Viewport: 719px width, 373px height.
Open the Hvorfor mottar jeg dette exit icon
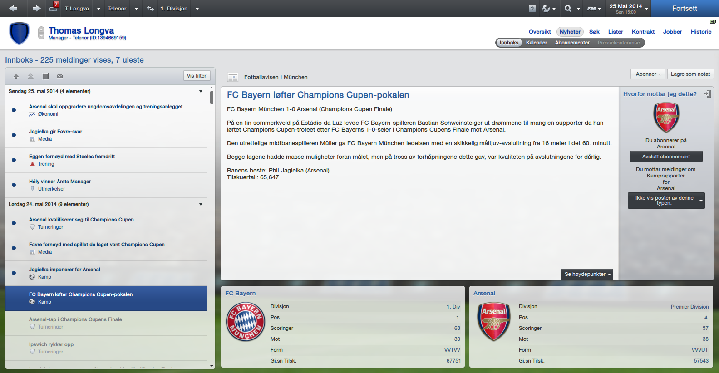pos(707,94)
